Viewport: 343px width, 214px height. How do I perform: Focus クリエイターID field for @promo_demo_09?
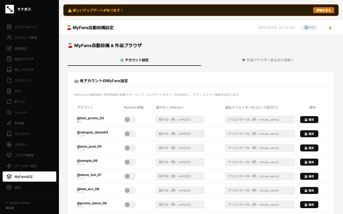click(x=260, y=205)
